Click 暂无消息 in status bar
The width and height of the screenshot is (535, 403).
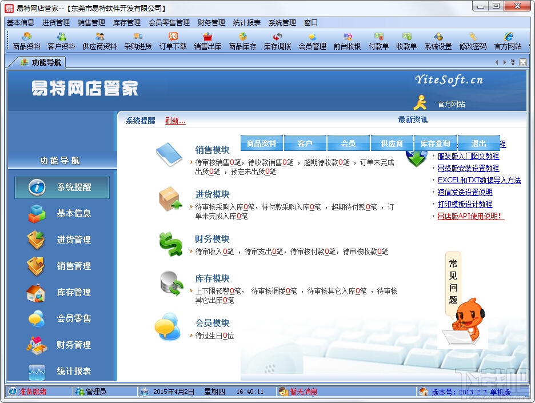pos(304,392)
